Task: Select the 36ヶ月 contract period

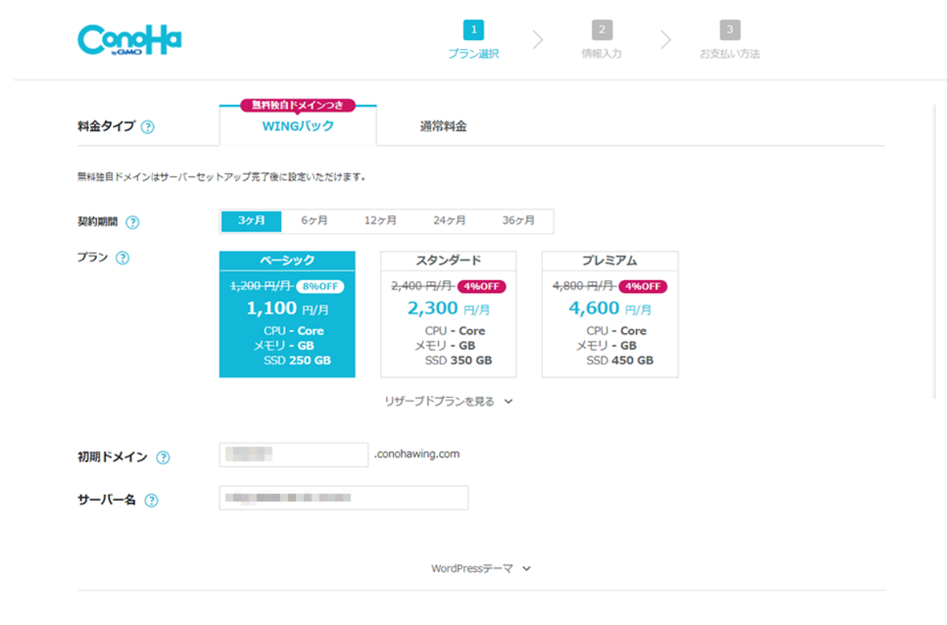Action: pyautogui.click(x=518, y=221)
